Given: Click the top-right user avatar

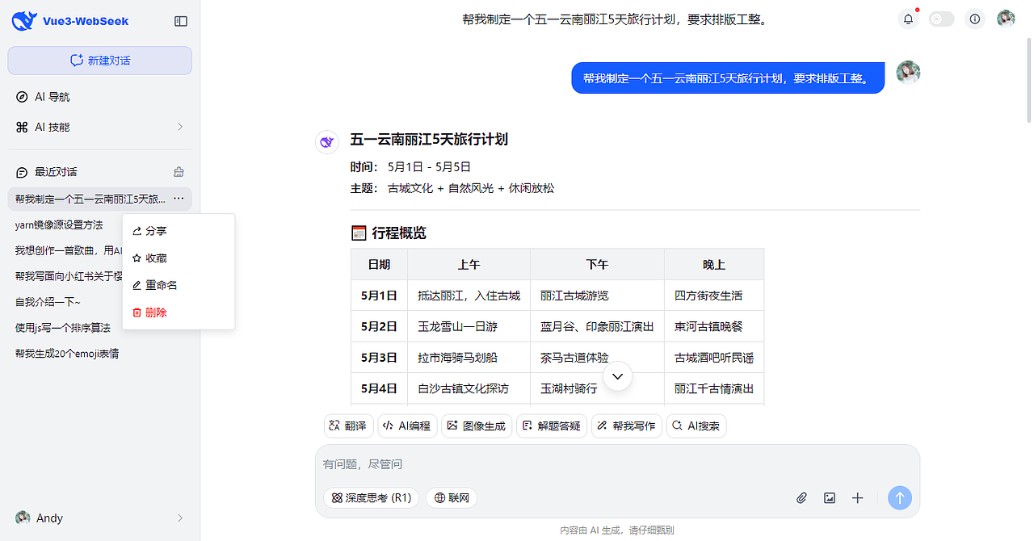Looking at the screenshot, I should pos(1006,19).
